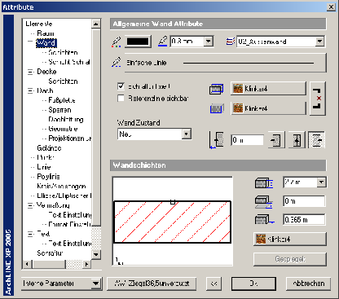
Task: Select Polylinie in the element tree
Action: coord(48,177)
